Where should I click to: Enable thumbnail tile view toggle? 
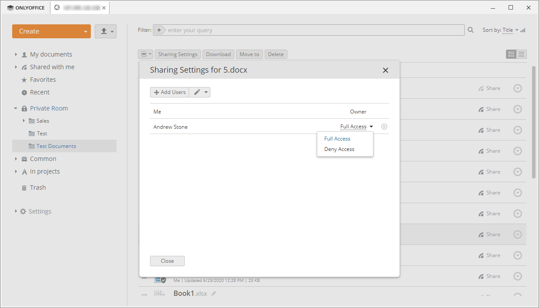[x=511, y=54]
